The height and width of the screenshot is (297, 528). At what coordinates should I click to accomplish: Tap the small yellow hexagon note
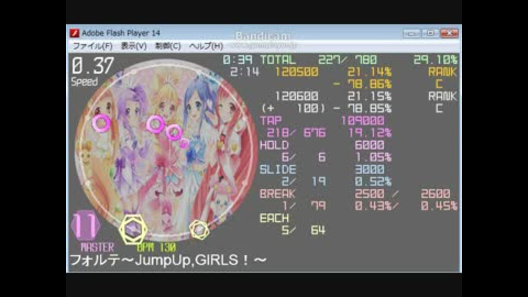coord(199,230)
